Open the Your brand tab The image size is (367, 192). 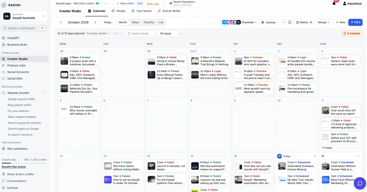tap(141, 11)
